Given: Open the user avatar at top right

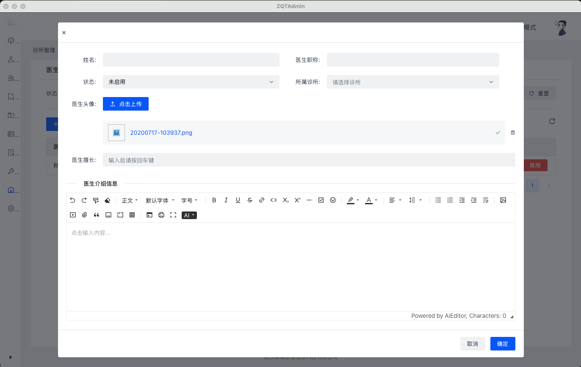Looking at the screenshot, I should [561, 28].
